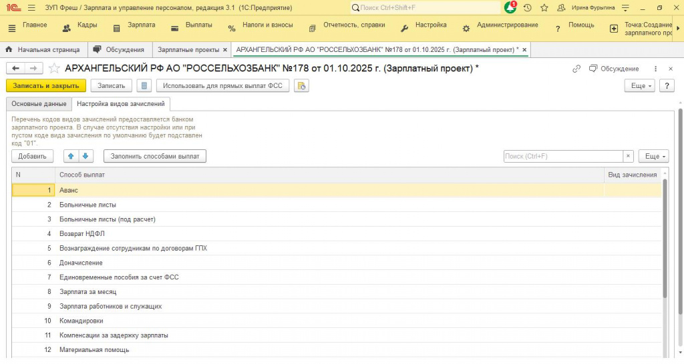Switch to Основные данные tab
This screenshot has width=684, height=364.
[39, 103]
